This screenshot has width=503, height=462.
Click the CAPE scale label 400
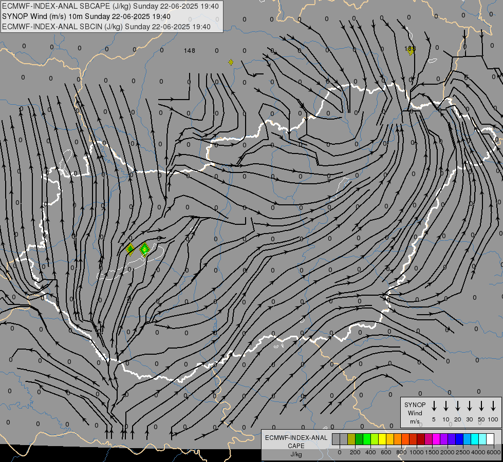(370, 452)
